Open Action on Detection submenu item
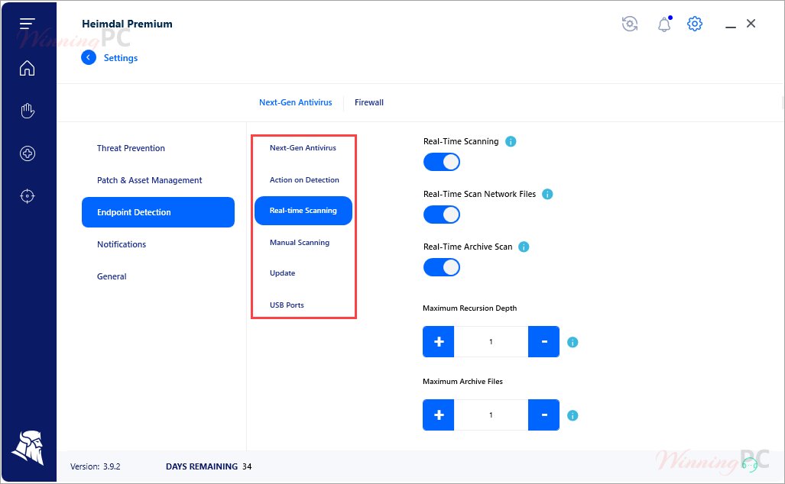785x484 pixels. (304, 180)
